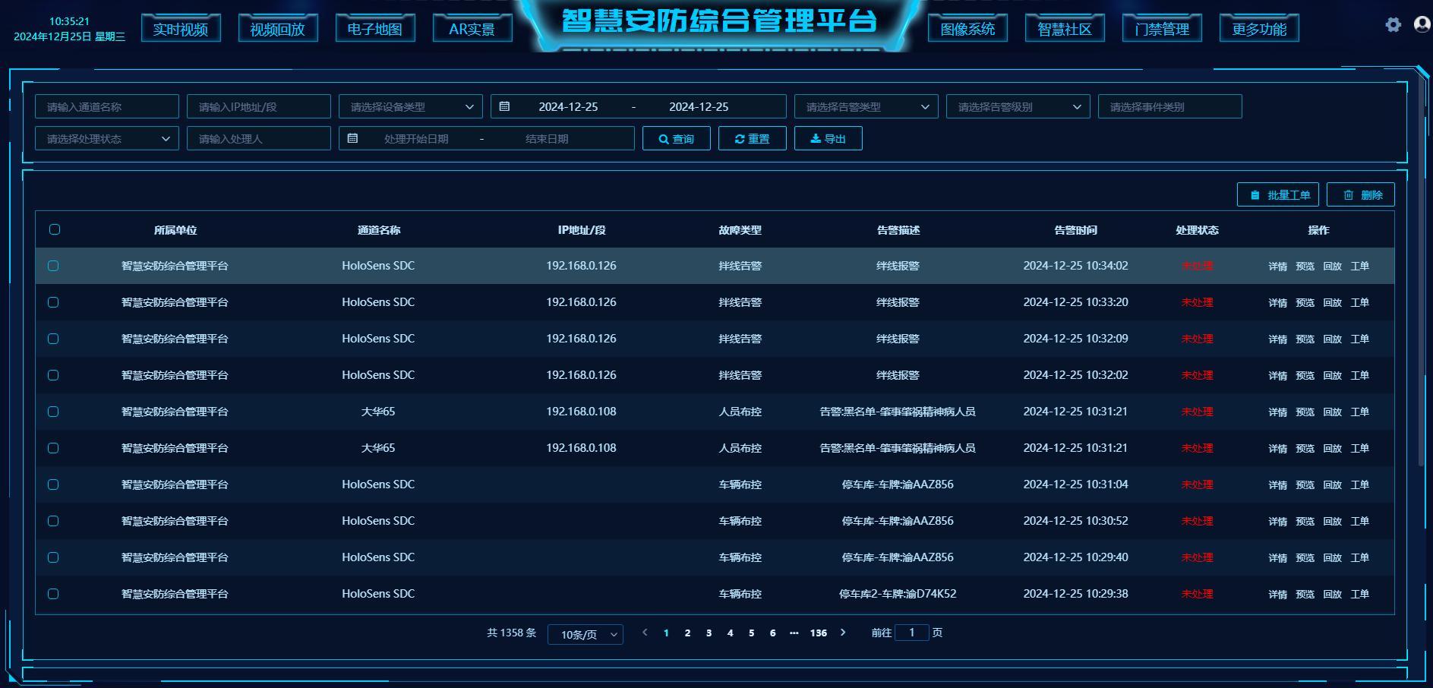The width and height of the screenshot is (1433, 688).
Task: Click the 导出 export button
Action: coord(829,138)
